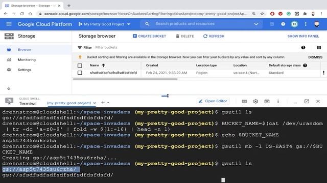Click the search products and resources field
The width and height of the screenshot is (327, 183).
pos(201,24)
